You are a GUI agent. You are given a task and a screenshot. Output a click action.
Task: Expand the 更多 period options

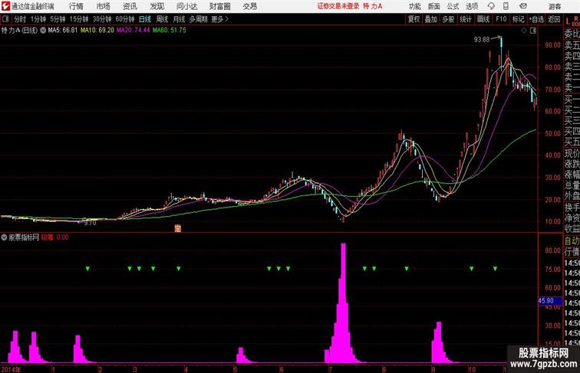(x=220, y=19)
